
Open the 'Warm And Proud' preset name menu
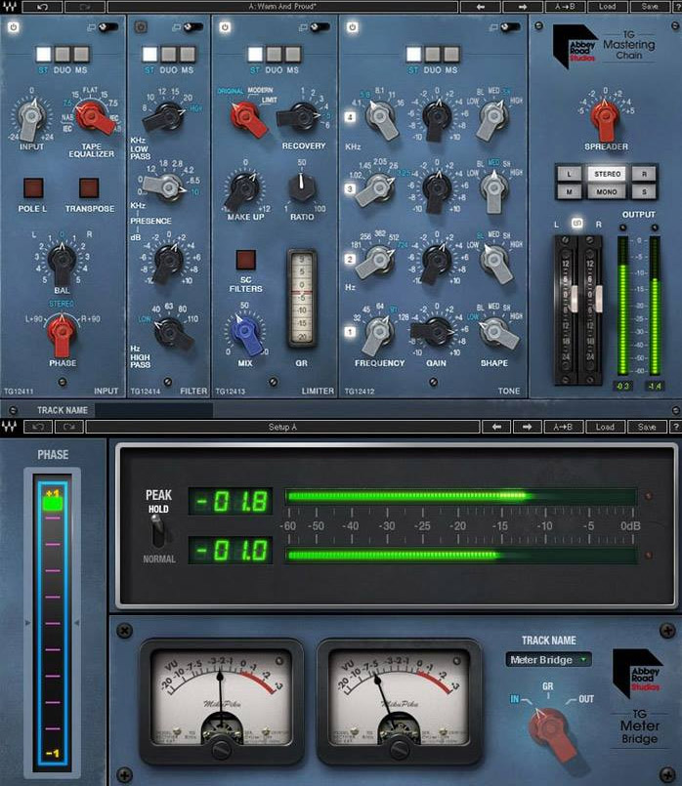click(282, 7)
